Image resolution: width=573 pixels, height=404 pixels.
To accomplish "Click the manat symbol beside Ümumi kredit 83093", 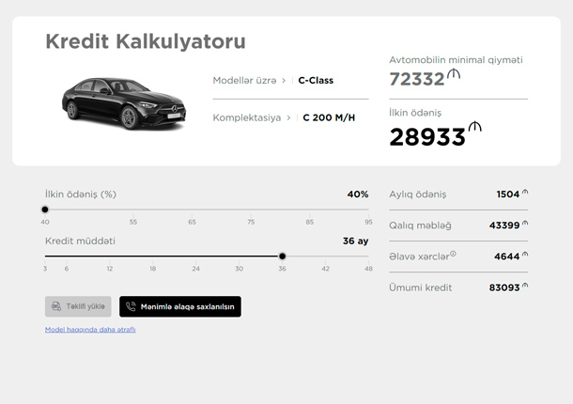I will [x=525, y=286].
